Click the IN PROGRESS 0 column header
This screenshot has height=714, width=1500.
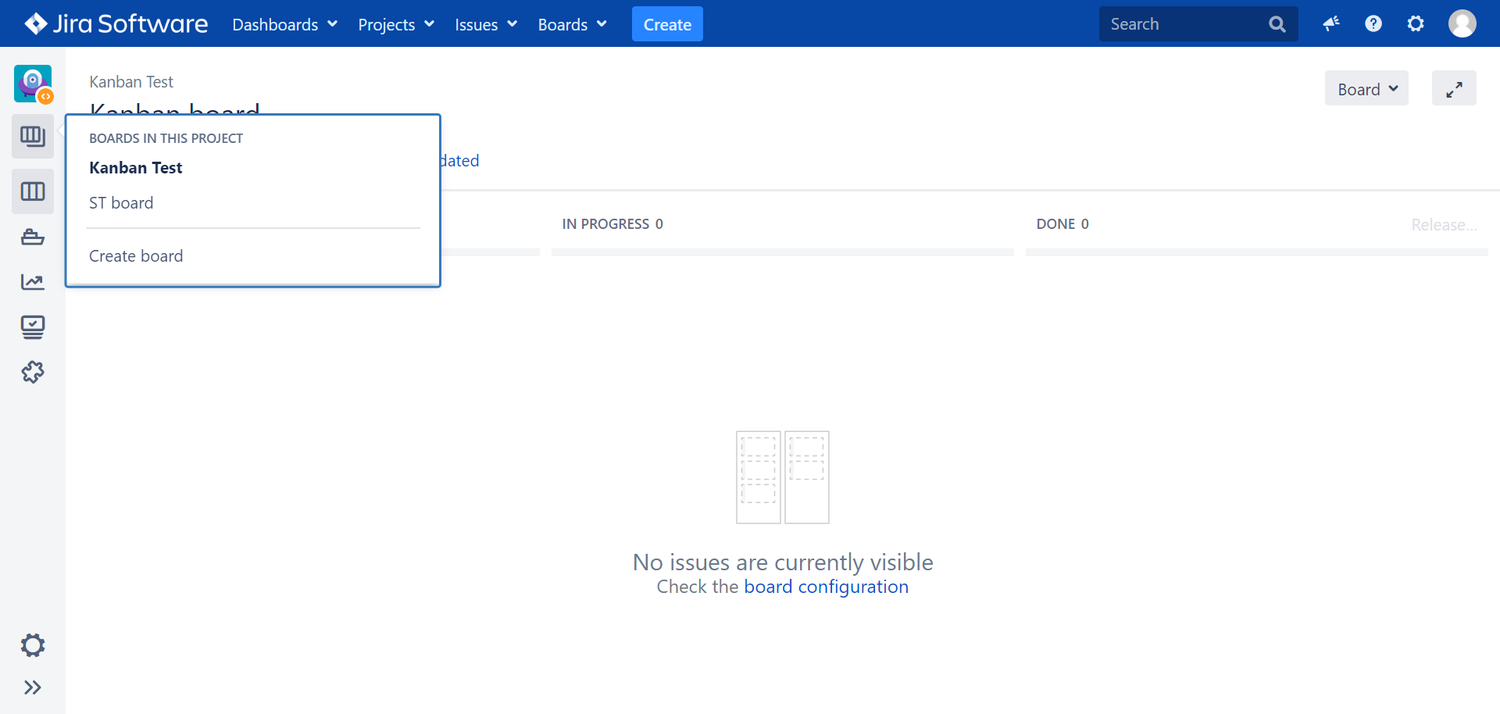pyautogui.click(x=612, y=224)
